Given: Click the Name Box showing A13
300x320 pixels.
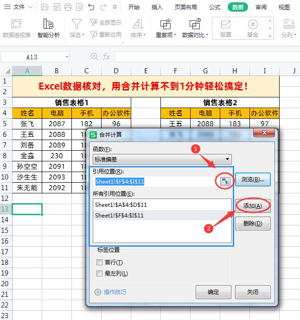Looking at the screenshot, I should [32, 57].
